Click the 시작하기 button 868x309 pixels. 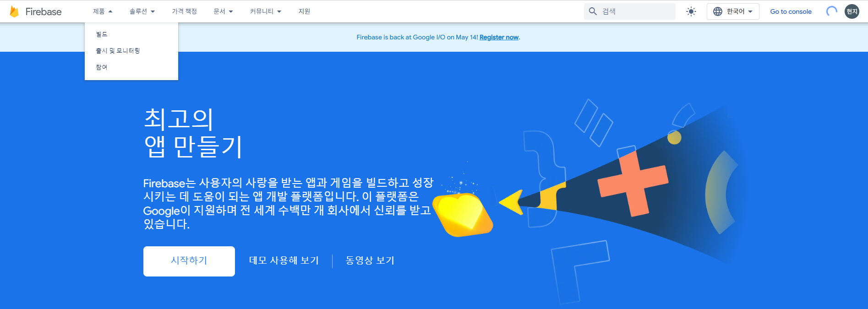189,261
